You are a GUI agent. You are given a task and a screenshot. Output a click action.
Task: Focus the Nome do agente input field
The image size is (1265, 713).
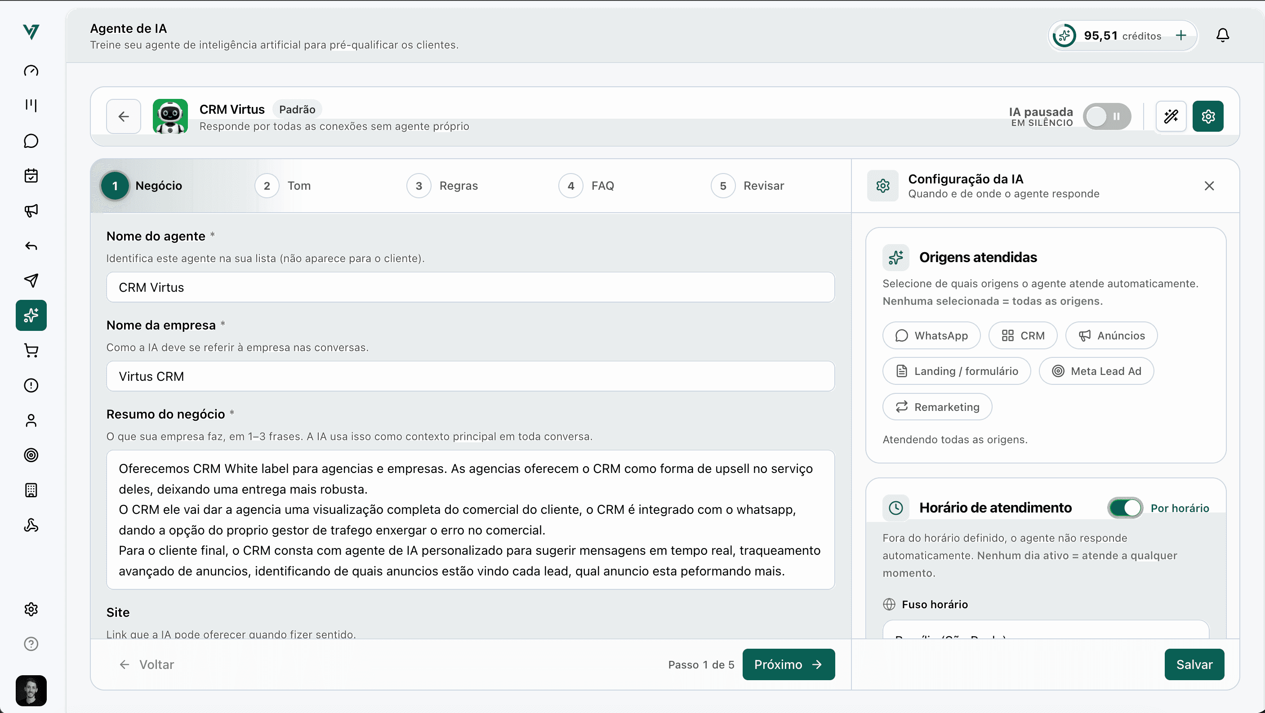(471, 287)
